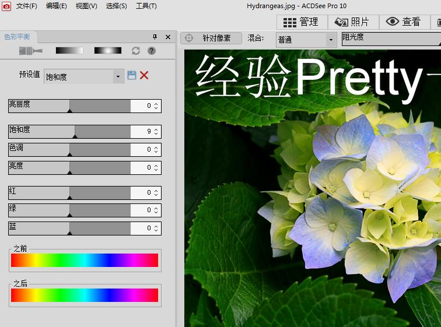Screen dimensions: 441x327
Task: Adjust the 红 slider
Action: (x=69, y=193)
